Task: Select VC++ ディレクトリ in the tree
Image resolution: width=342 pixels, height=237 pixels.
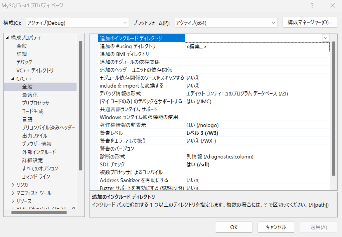Action: pyautogui.click(x=35, y=70)
